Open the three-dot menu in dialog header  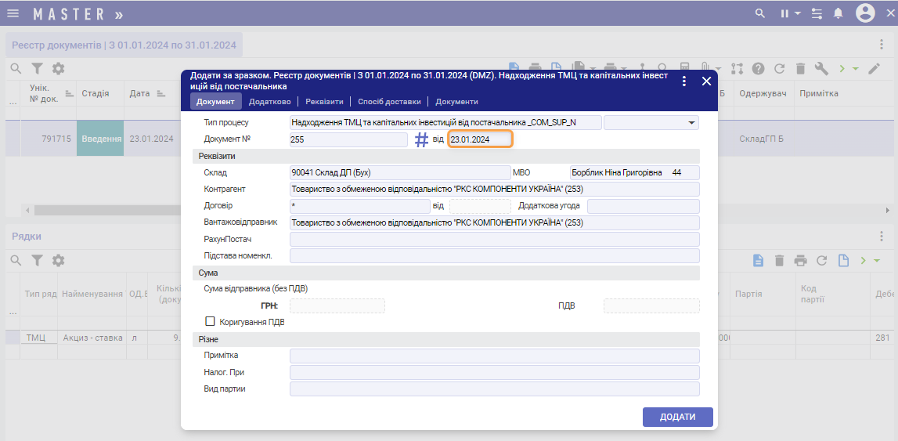pyautogui.click(x=684, y=81)
